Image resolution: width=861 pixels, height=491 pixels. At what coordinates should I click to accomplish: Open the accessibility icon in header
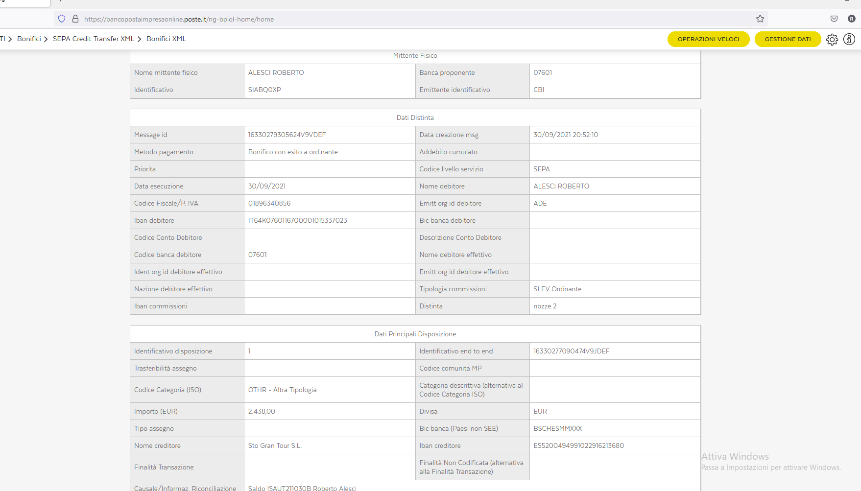point(849,39)
